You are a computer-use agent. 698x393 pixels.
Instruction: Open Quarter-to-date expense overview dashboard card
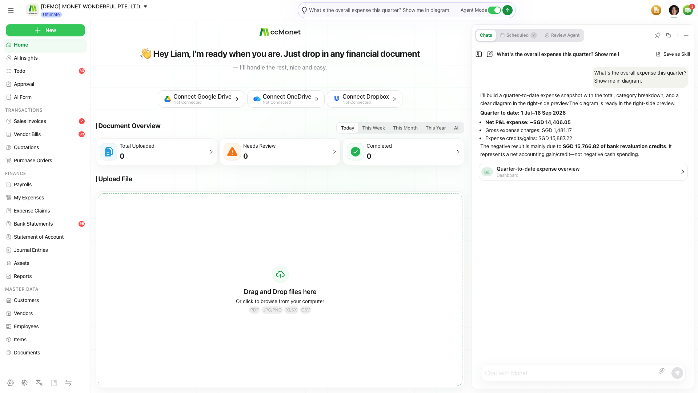[x=583, y=172]
